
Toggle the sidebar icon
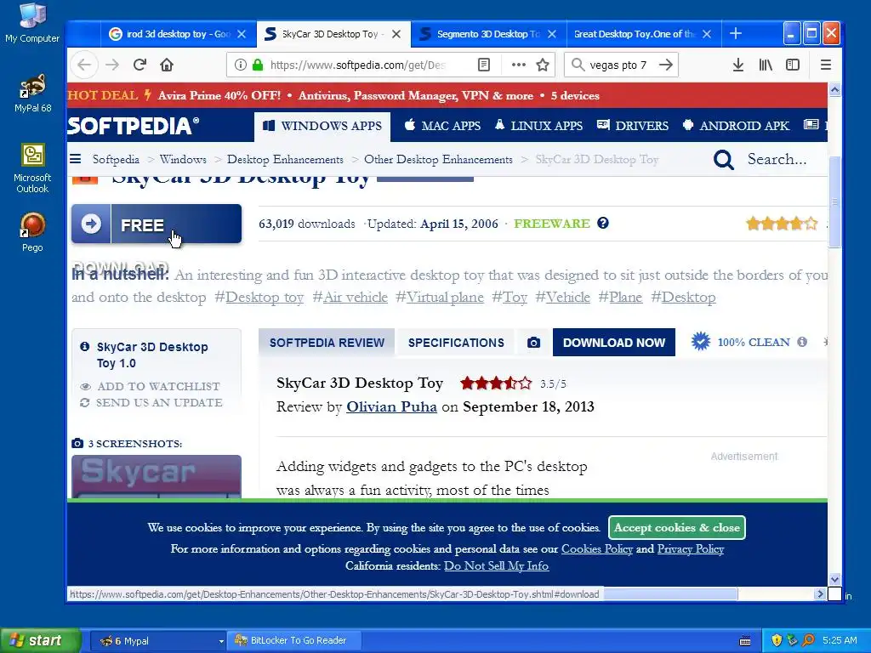coord(793,65)
